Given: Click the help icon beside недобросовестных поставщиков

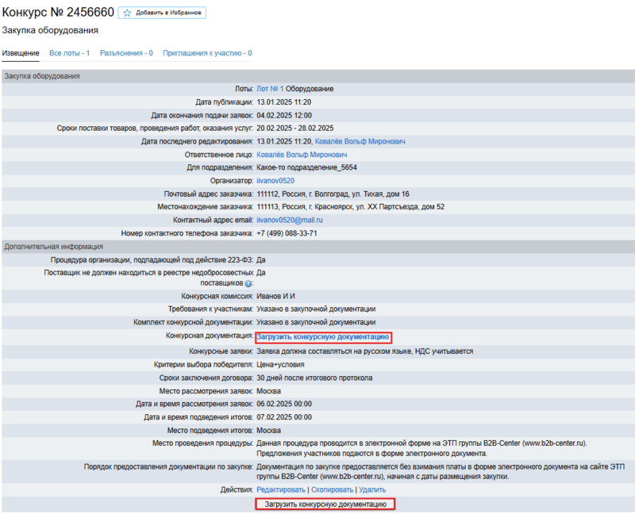Looking at the screenshot, I should (248, 283).
